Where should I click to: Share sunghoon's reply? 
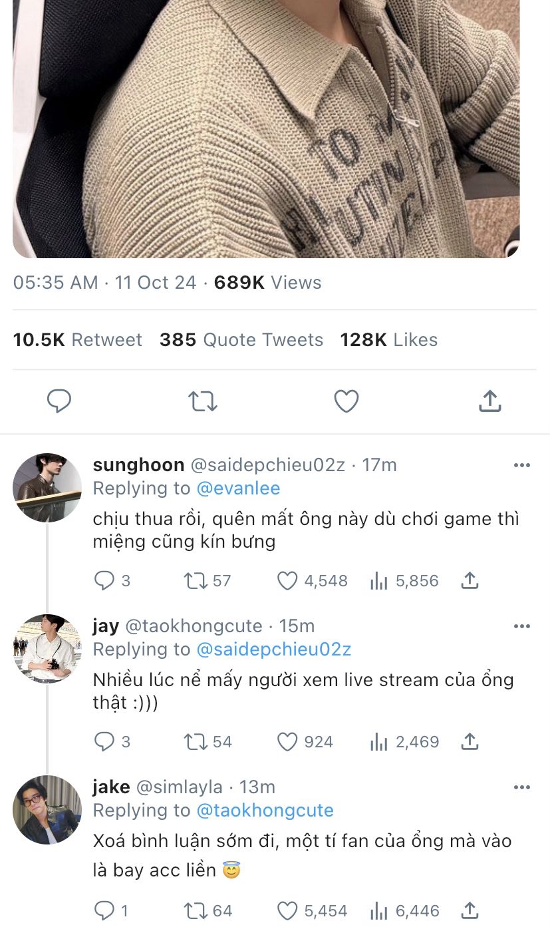coord(470,581)
